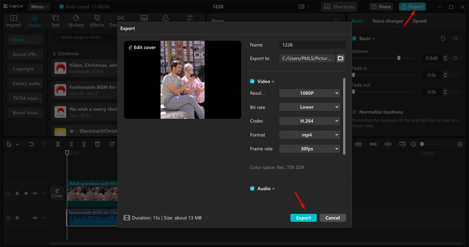Toggle the Basic audio checkbox
This screenshot has width=469, height=247.
click(354, 38)
